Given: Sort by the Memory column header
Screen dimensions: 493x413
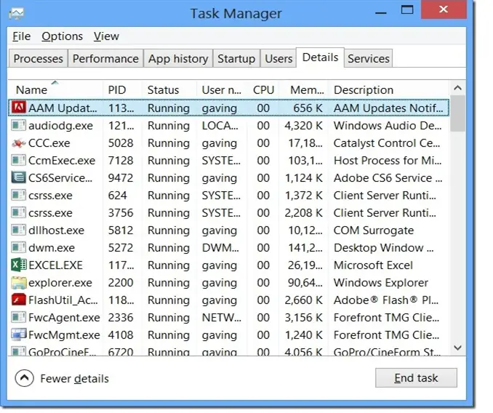Looking at the screenshot, I should coord(304,90).
